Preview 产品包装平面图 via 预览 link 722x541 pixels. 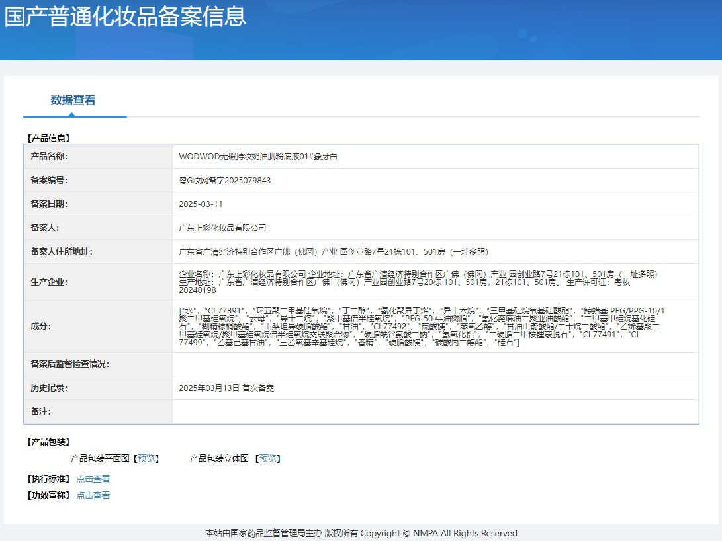(x=146, y=458)
